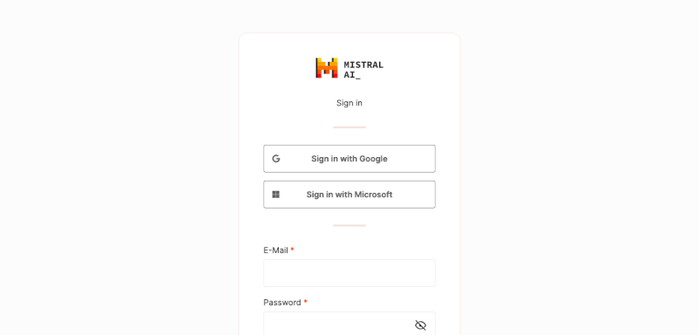The image size is (699, 335).
Task: Click the word Microsoft in the button
Action: click(x=374, y=195)
